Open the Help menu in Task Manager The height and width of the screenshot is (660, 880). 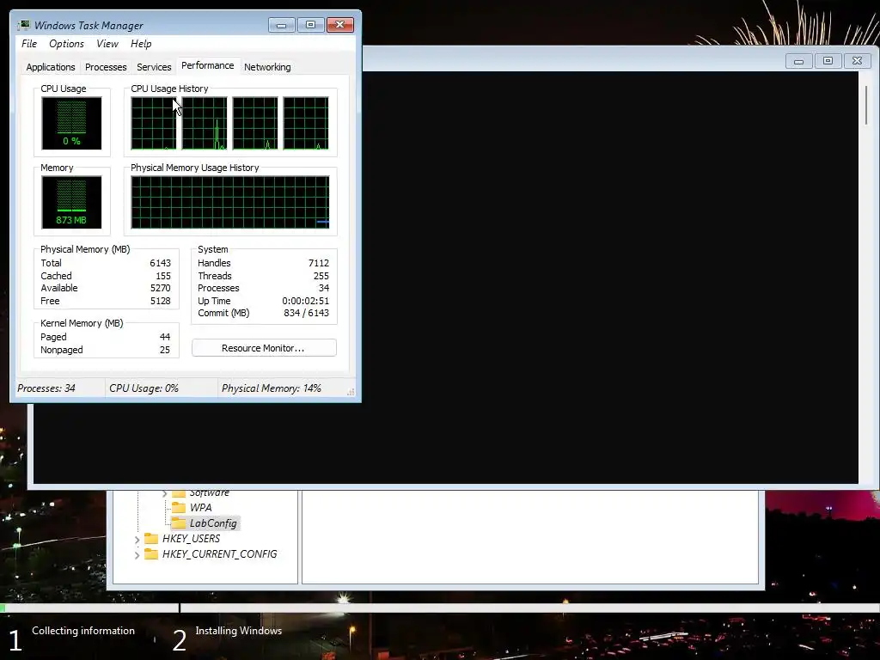[141, 44]
